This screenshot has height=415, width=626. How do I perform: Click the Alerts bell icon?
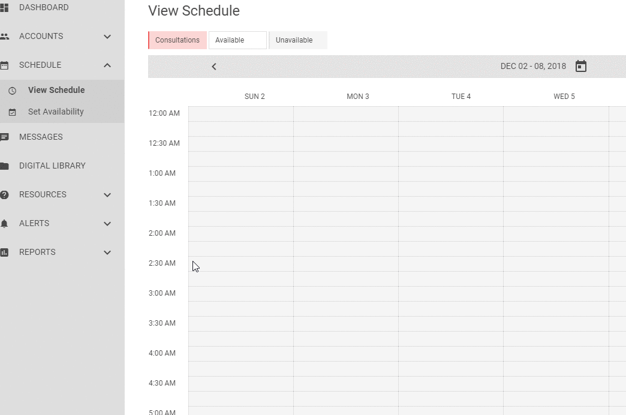click(5, 224)
